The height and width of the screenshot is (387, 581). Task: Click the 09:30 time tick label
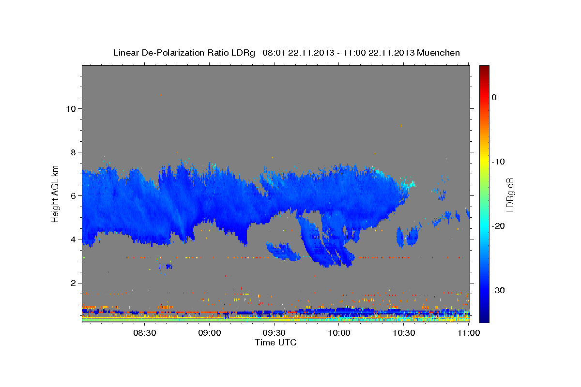pos(274,333)
